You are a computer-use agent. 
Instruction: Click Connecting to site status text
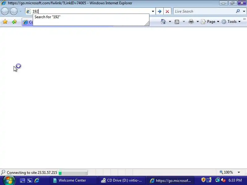pos(32,173)
